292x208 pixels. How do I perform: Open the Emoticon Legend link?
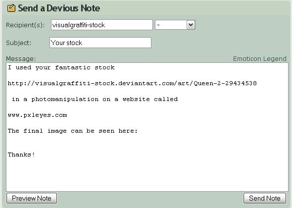click(x=260, y=59)
